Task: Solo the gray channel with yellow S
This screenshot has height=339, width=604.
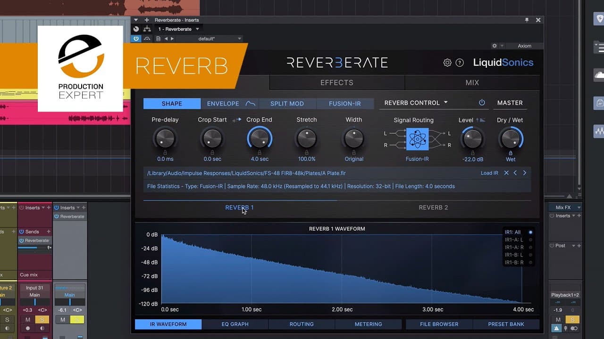Action: (76, 320)
